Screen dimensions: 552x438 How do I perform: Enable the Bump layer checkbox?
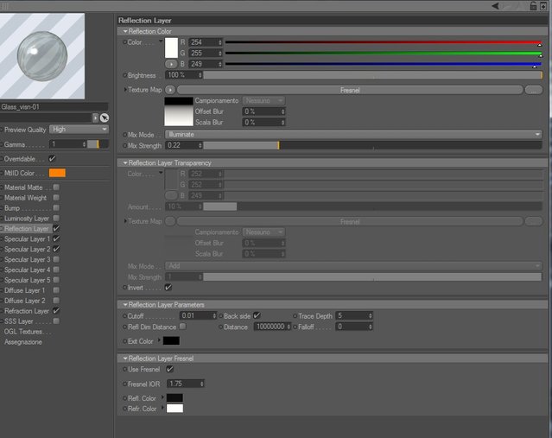coord(56,207)
